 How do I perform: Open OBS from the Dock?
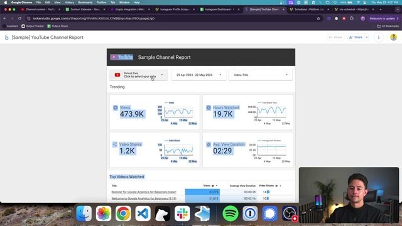click(x=290, y=213)
